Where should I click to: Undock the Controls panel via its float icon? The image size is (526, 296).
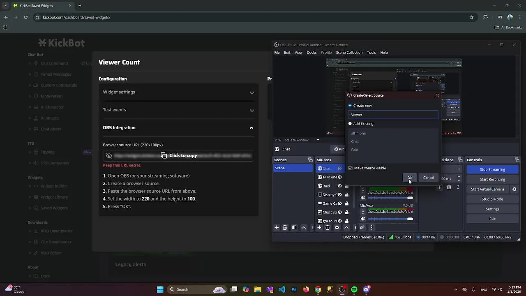pos(517,160)
